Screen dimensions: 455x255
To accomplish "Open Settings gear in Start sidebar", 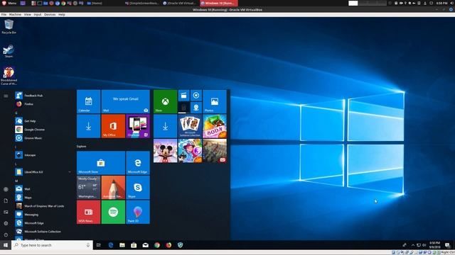I will [6, 223].
